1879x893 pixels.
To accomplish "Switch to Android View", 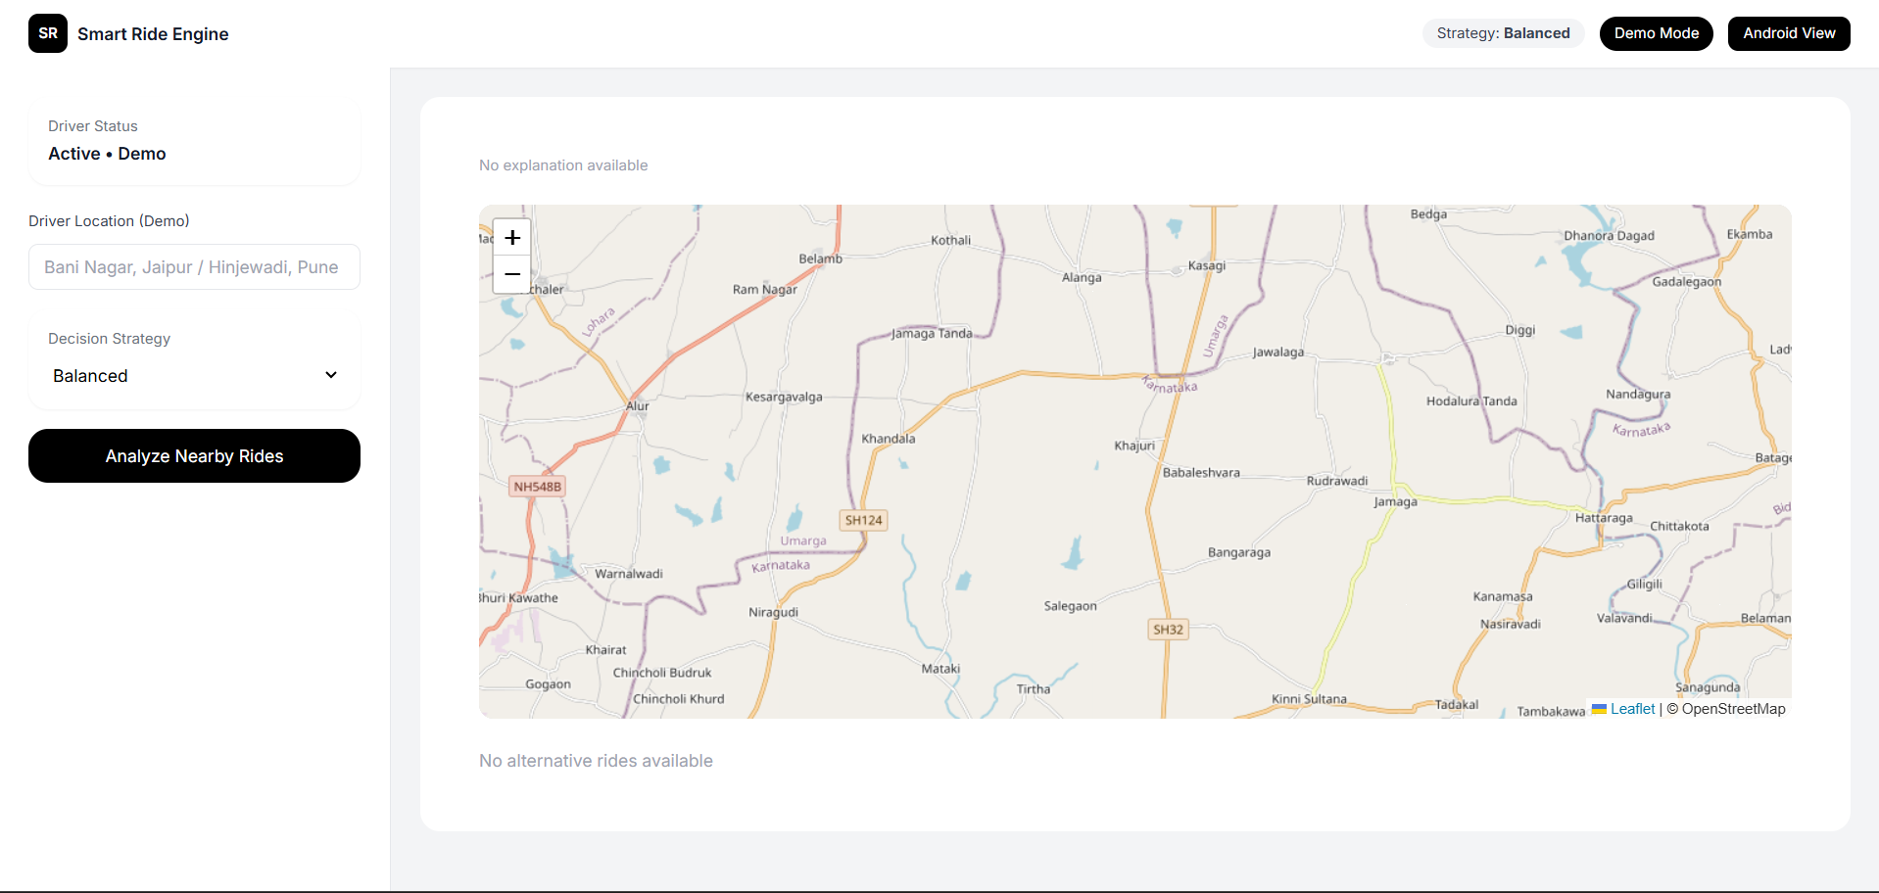I will [x=1788, y=33].
